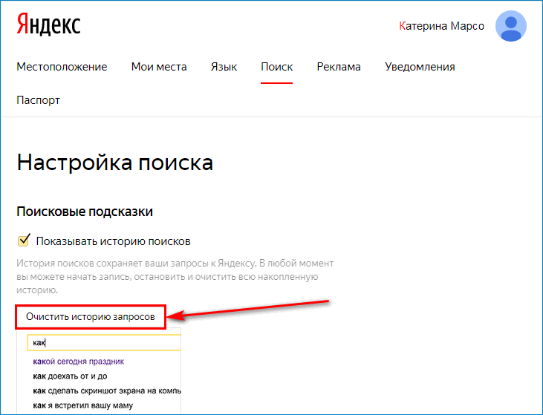The height and width of the screenshot is (415, 543).
Task: Open the Яндекс logo homepage
Action: (48, 25)
